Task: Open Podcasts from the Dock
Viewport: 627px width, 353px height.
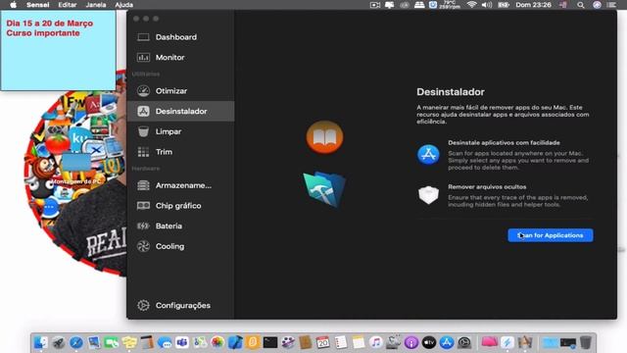Action: (411, 342)
